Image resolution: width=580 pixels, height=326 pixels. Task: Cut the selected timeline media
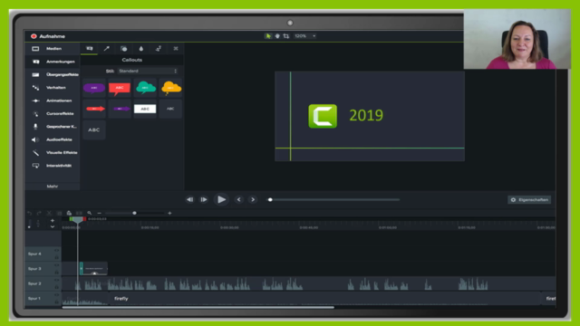point(49,213)
